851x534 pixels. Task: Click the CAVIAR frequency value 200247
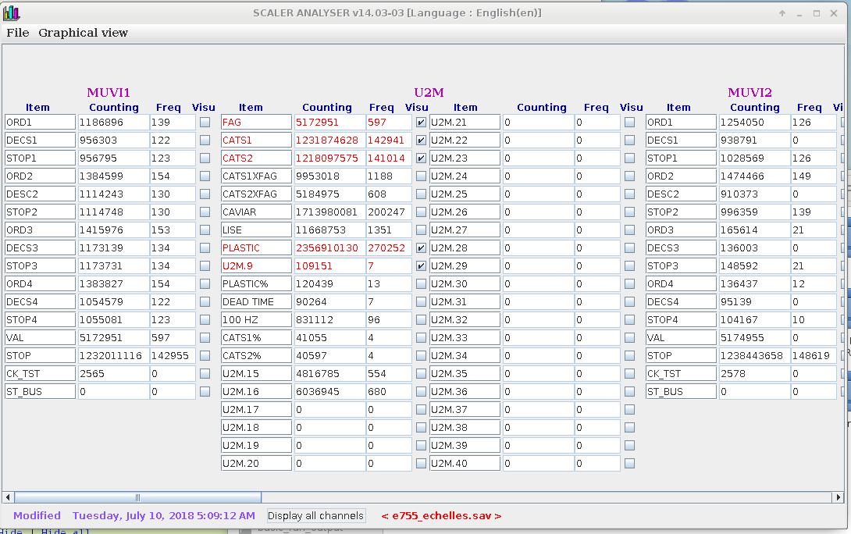click(x=389, y=212)
